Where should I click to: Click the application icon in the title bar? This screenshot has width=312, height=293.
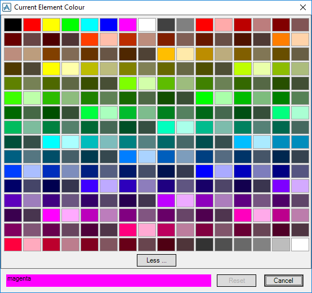(x=7, y=7)
